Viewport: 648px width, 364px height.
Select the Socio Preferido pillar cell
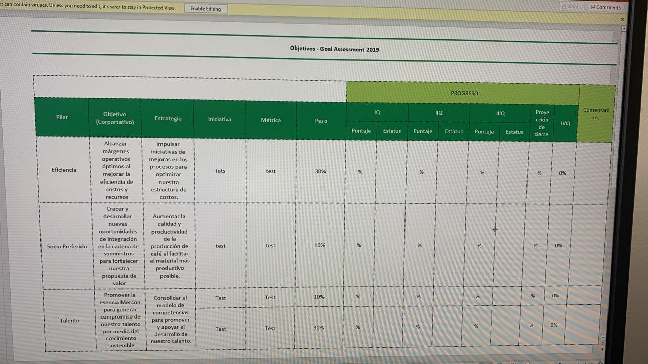click(x=67, y=246)
